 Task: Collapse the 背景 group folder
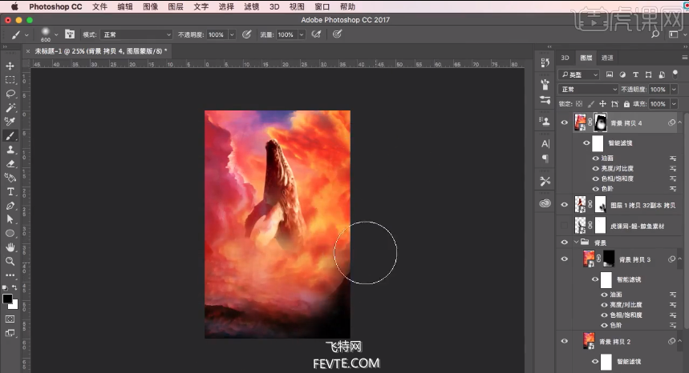pos(576,243)
